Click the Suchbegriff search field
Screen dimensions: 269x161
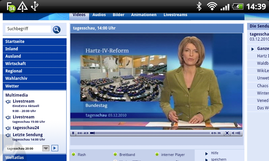(x=29, y=29)
